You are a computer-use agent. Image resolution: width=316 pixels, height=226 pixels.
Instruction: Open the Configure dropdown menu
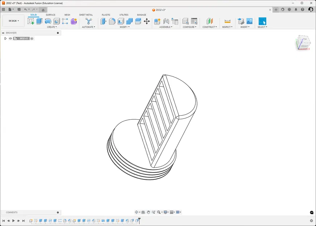(190, 27)
